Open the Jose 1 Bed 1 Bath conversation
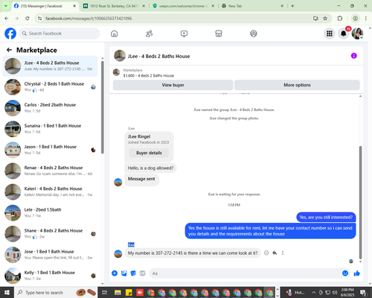Viewport: 372px width, 298px height. coord(50,255)
